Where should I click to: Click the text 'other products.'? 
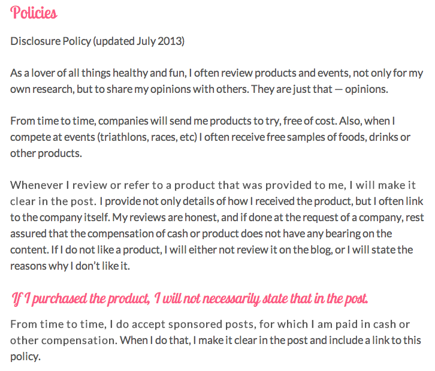pyautogui.click(x=46, y=153)
